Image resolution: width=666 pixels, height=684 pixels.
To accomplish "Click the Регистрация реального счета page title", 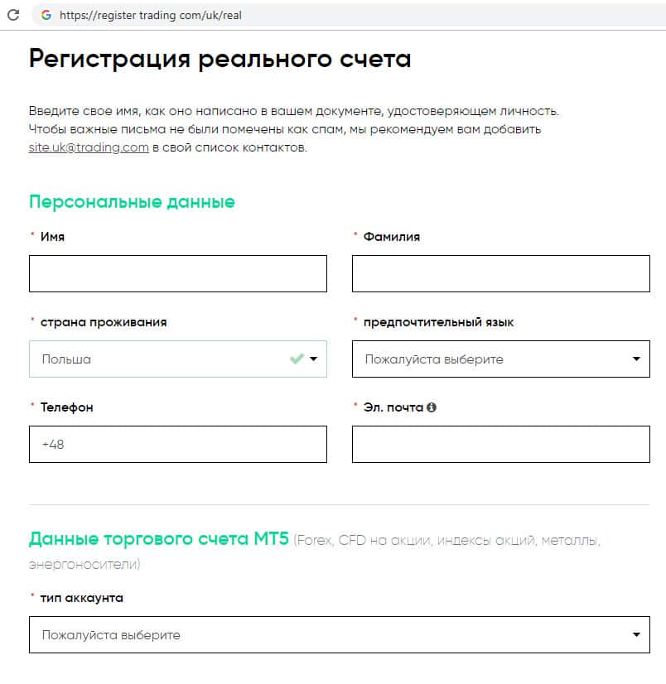I will pyautogui.click(x=220, y=59).
